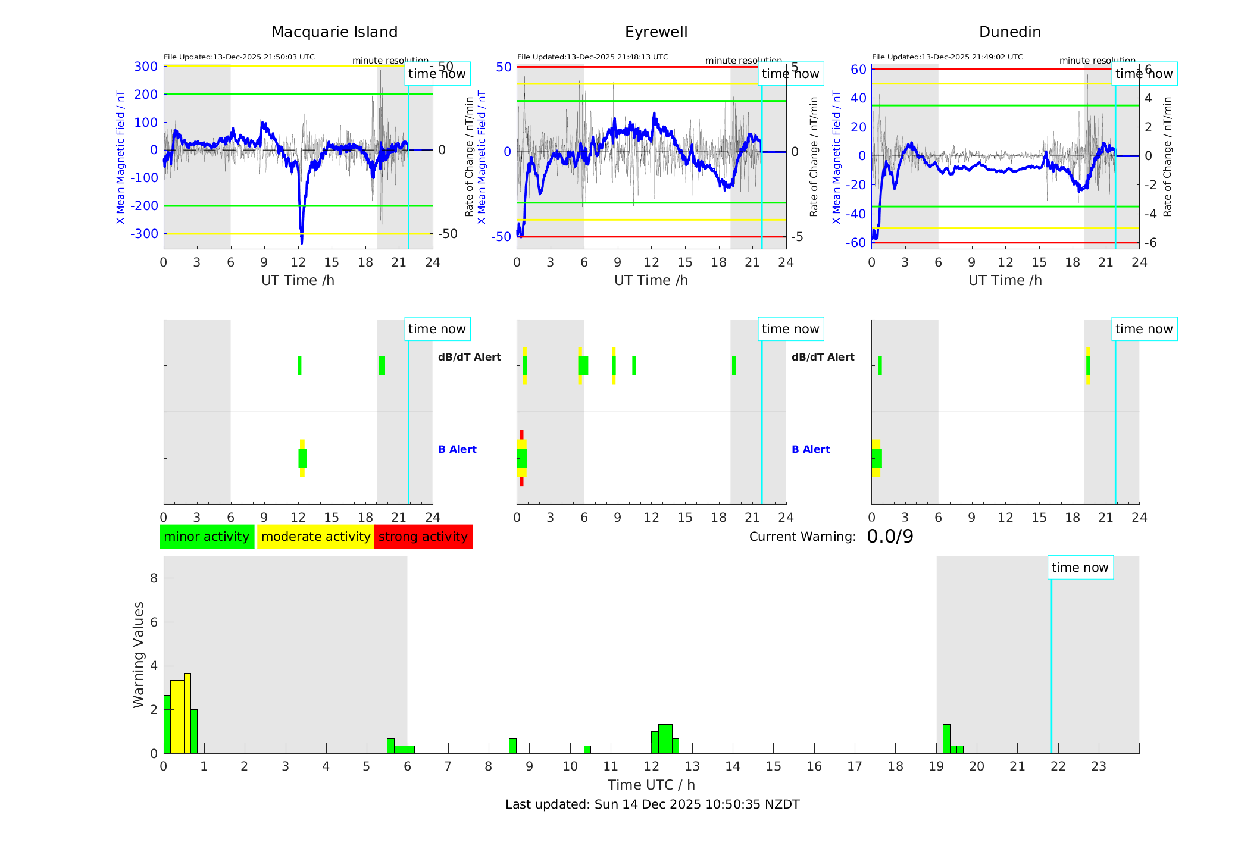Click the 'Current Warning:' text label
The height and width of the screenshot is (855, 1260).
pos(802,537)
